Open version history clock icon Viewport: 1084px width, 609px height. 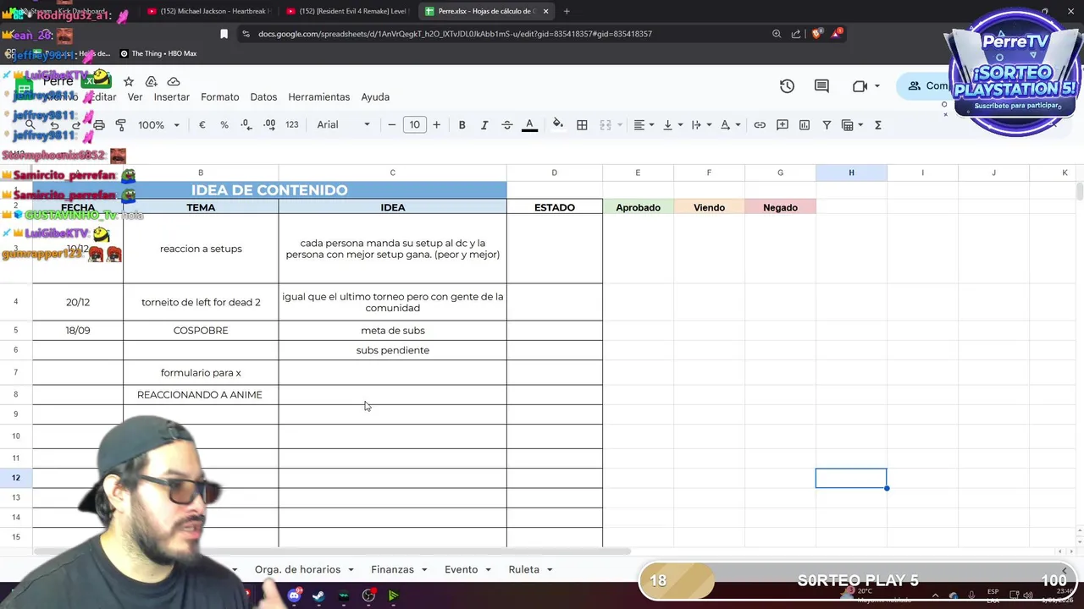pos(787,85)
